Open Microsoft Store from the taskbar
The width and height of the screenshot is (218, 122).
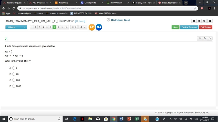click(106, 119)
